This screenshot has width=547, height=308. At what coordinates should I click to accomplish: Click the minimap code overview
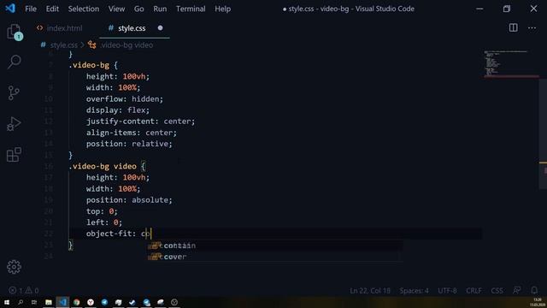coord(511,63)
